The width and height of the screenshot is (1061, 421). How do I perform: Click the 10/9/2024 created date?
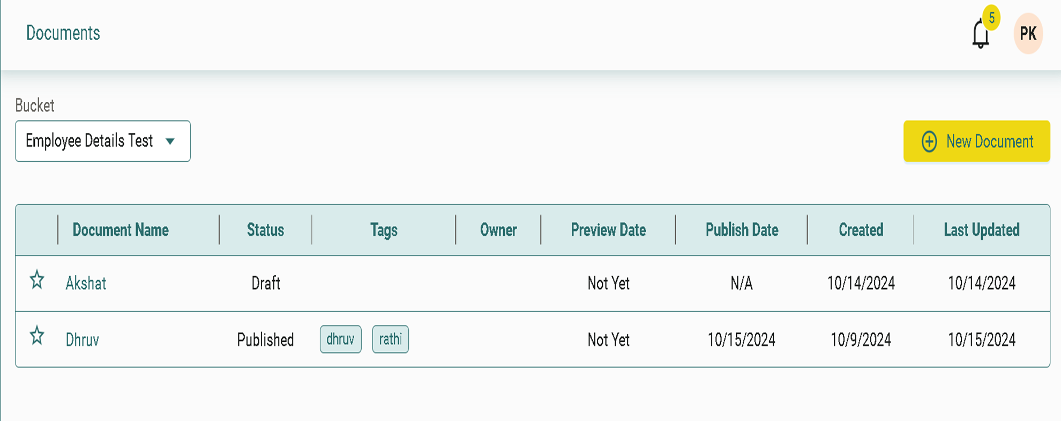[x=861, y=340]
